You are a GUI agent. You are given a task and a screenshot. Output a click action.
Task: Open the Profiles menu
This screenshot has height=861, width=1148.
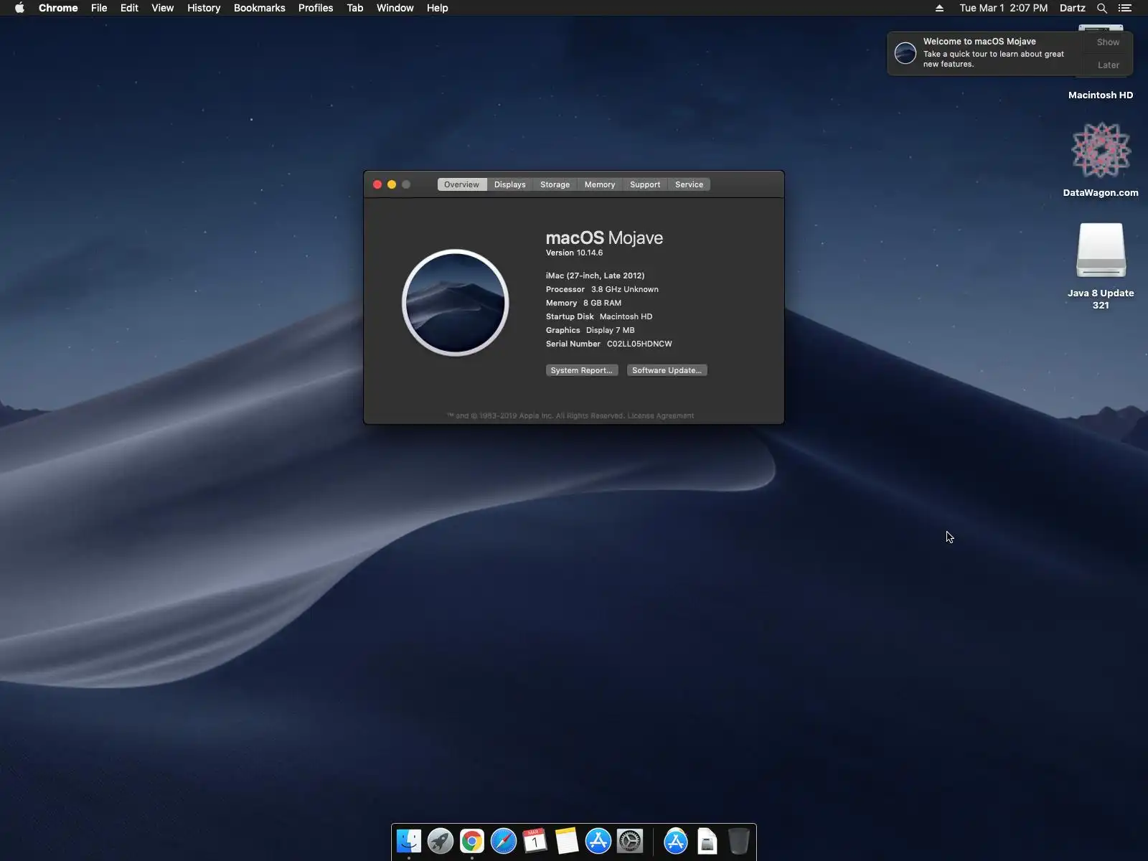316,8
